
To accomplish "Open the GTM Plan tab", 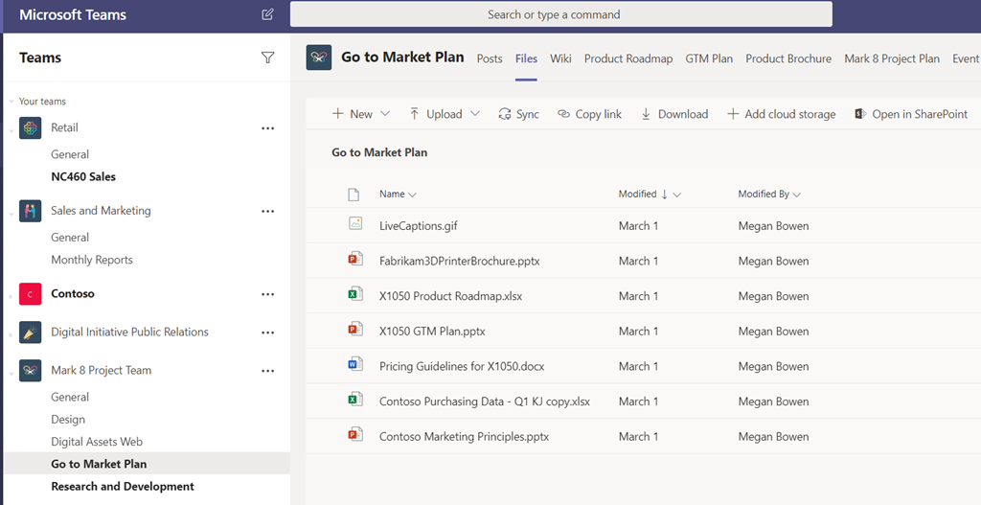I will point(709,58).
